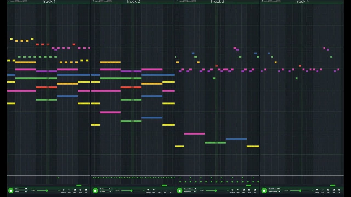Select the lone percussion triangle in Track 1
351x197 pixels.
pos(58,178)
